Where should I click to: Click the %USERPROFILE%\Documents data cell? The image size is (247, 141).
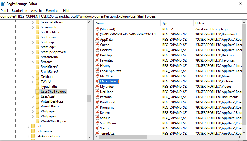[x=217, y=97]
